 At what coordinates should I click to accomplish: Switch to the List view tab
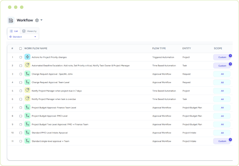pyautogui.click(x=14, y=31)
